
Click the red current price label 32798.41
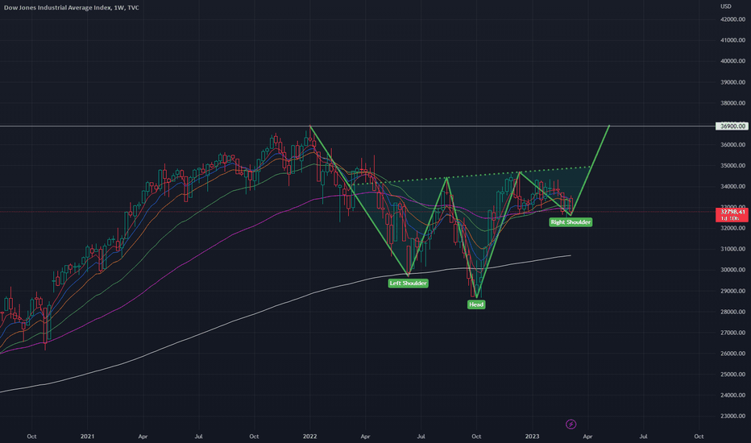732,214
